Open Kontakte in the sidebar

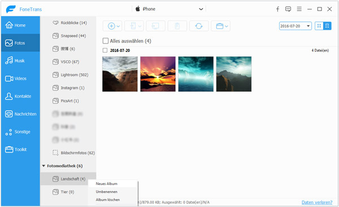pos(20,96)
